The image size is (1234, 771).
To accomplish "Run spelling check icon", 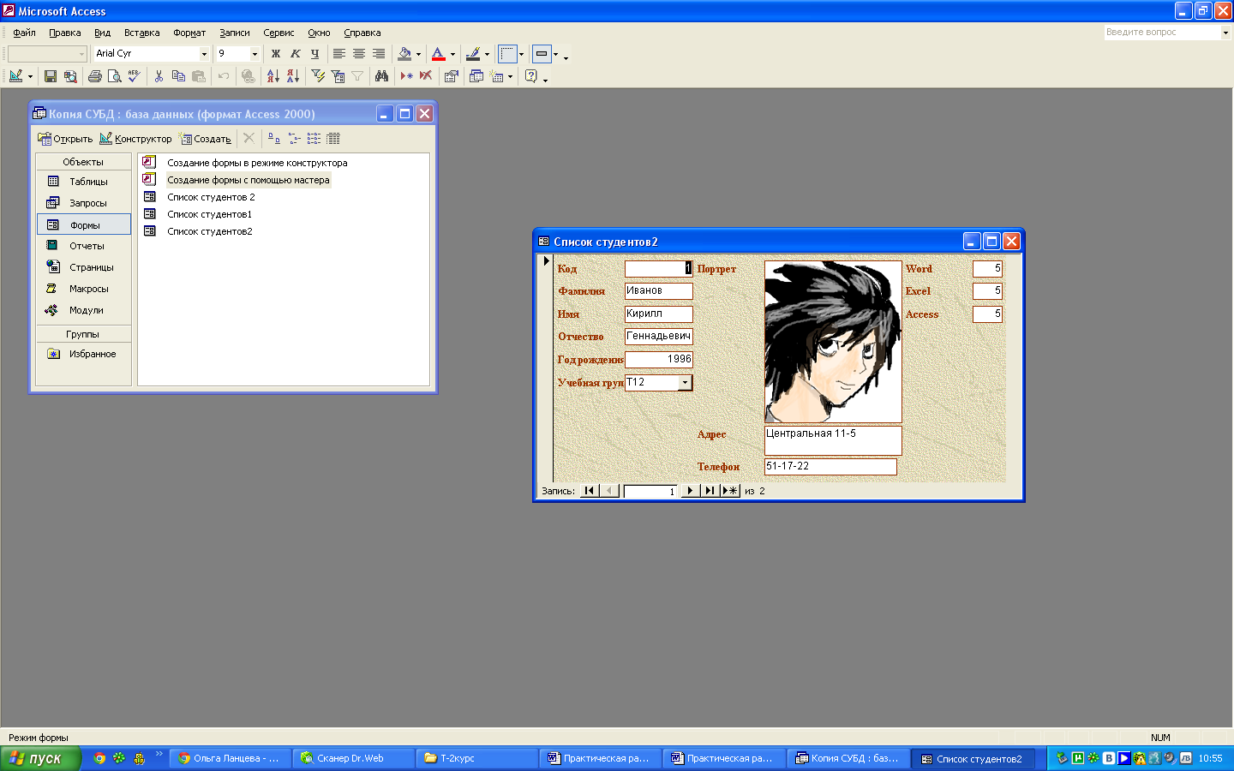I will tap(135, 76).
